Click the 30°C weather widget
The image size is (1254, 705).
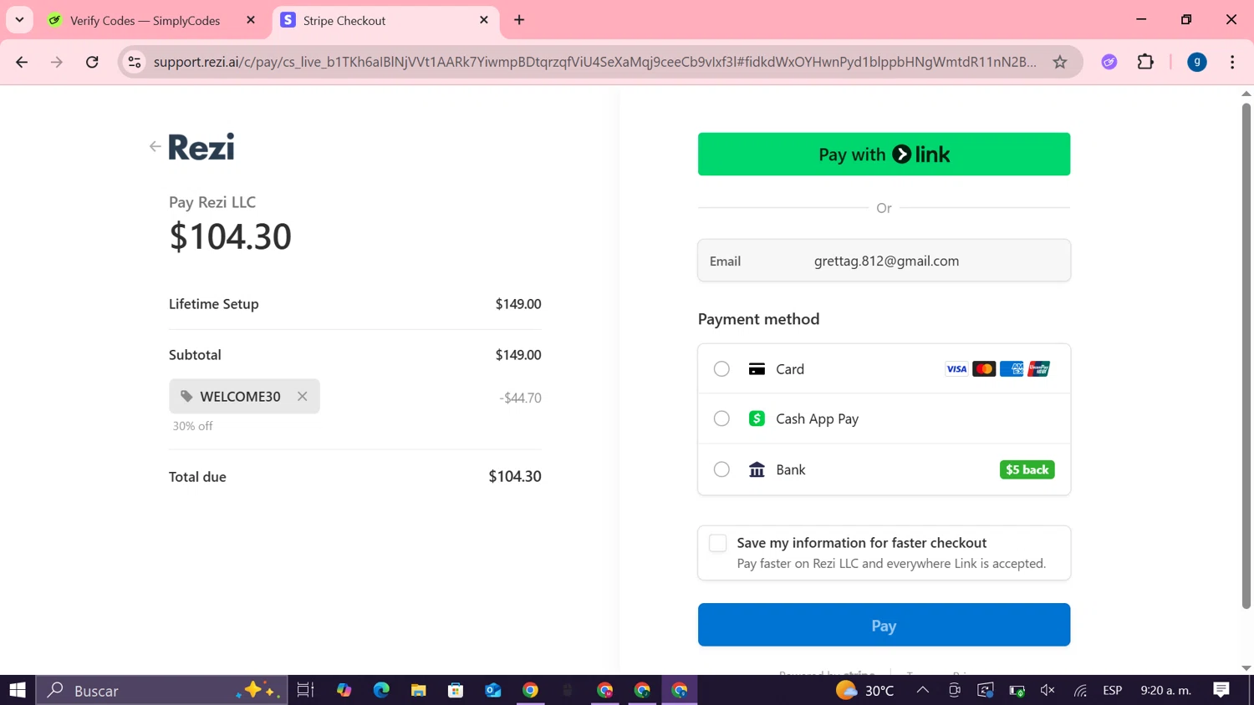[865, 690]
